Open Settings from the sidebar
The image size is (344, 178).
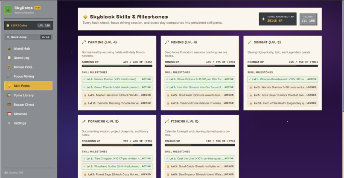click(28, 123)
